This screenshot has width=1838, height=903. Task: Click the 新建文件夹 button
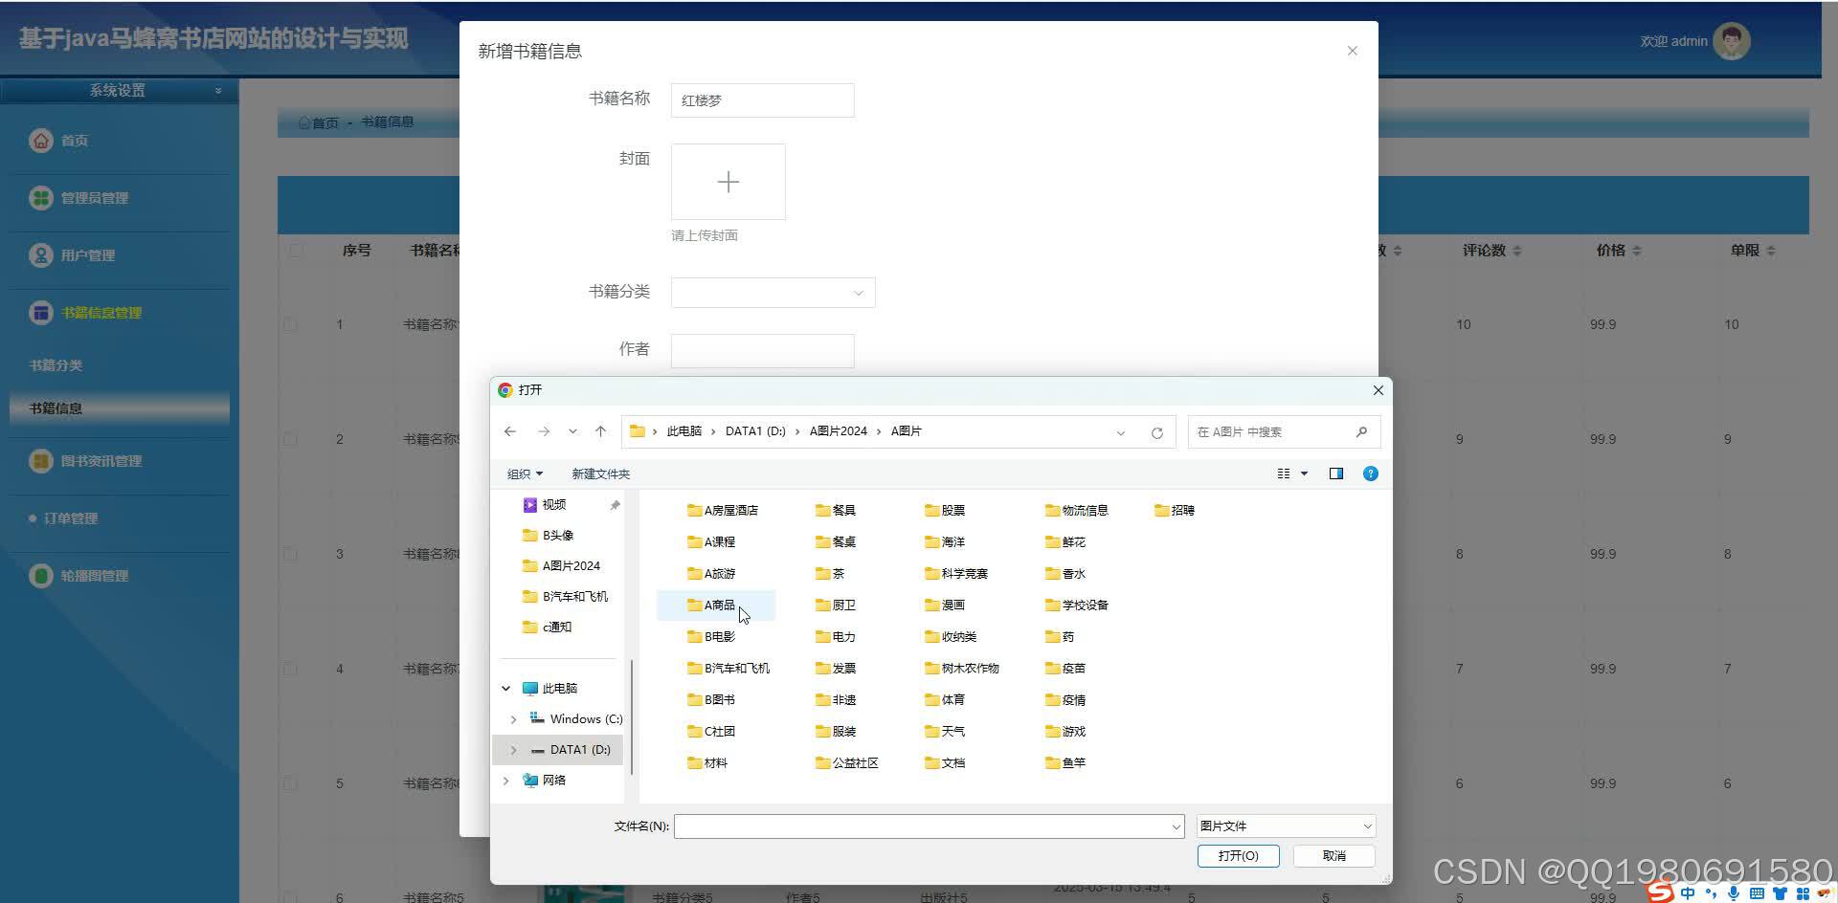pyautogui.click(x=600, y=473)
